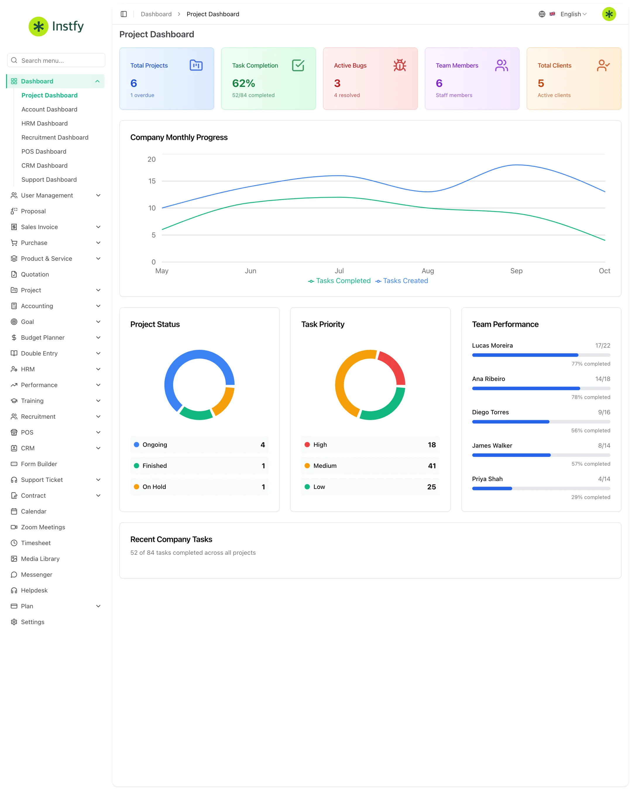Expand the Sales Invoice chevron
The height and width of the screenshot is (790, 632).
point(98,227)
